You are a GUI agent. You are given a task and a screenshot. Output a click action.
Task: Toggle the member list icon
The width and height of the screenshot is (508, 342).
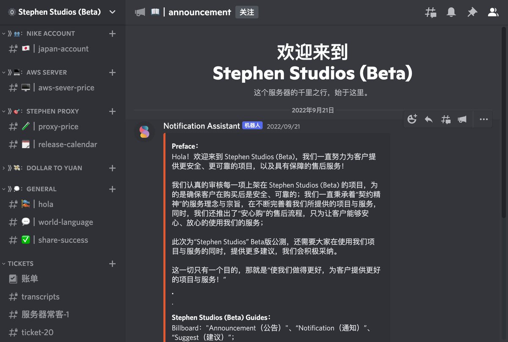(493, 13)
